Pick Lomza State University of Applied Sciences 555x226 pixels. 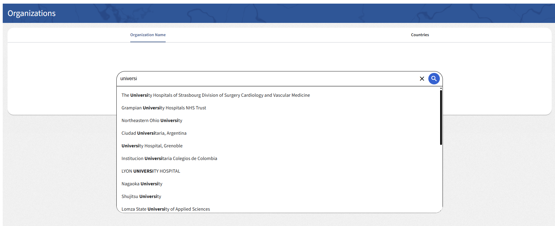[x=166, y=209]
